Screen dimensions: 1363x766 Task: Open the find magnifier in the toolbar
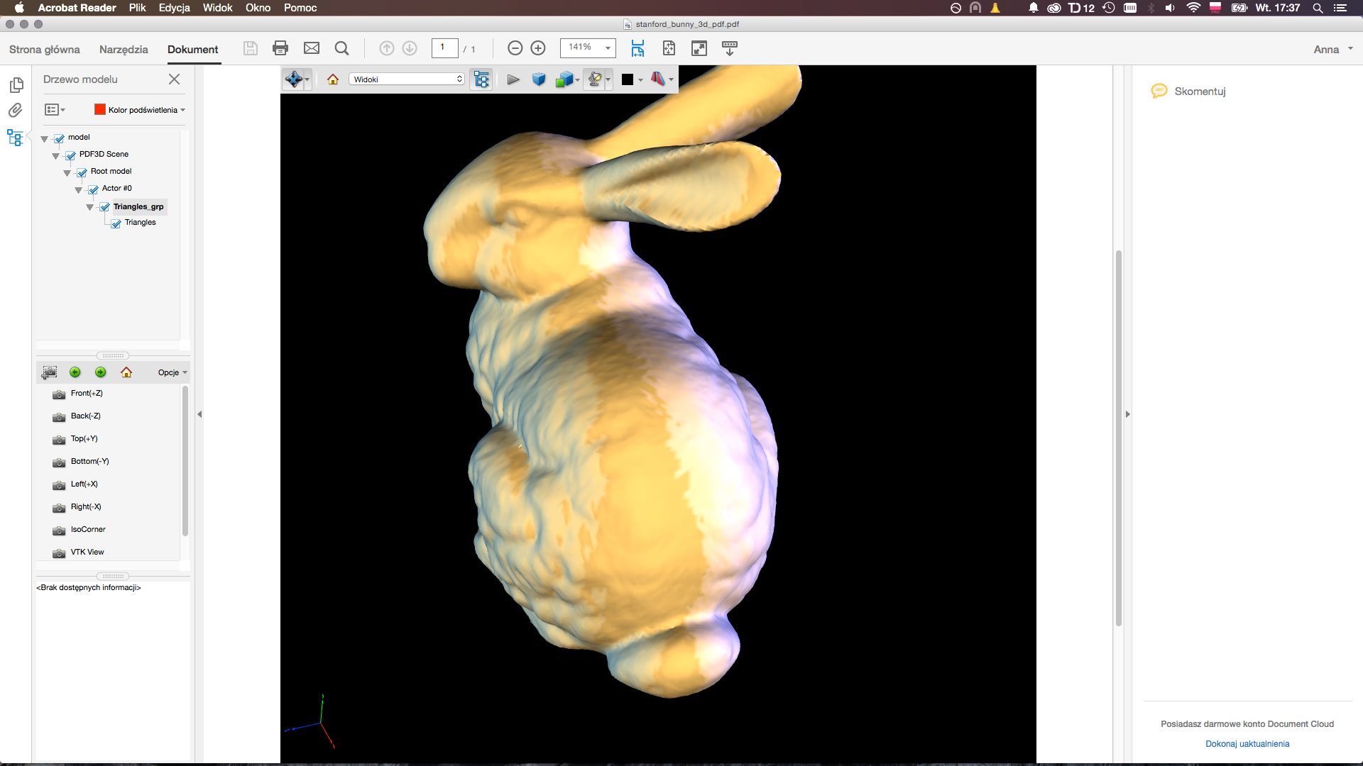(x=341, y=48)
